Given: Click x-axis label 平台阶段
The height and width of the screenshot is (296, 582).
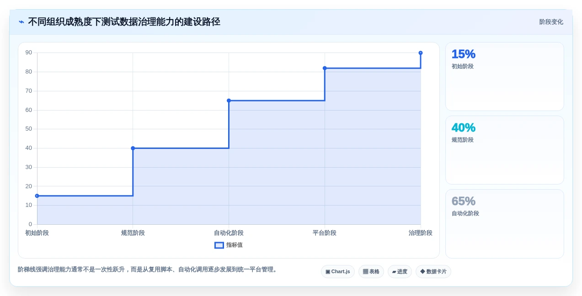Looking at the screenshot, I should tap(325, 233).
